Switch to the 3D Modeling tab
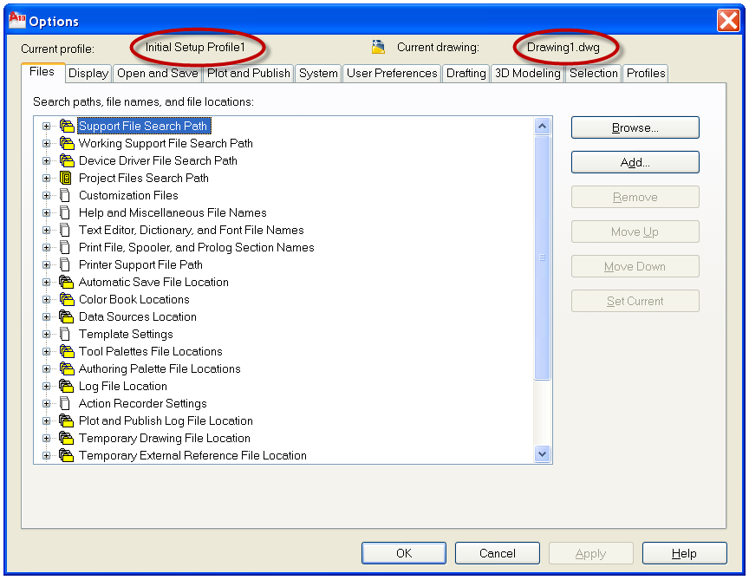749x580 pixels. 528,74
